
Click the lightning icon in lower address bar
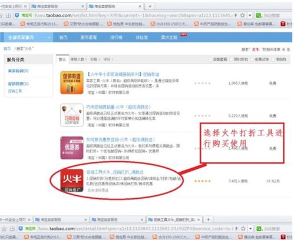point(237,229)
